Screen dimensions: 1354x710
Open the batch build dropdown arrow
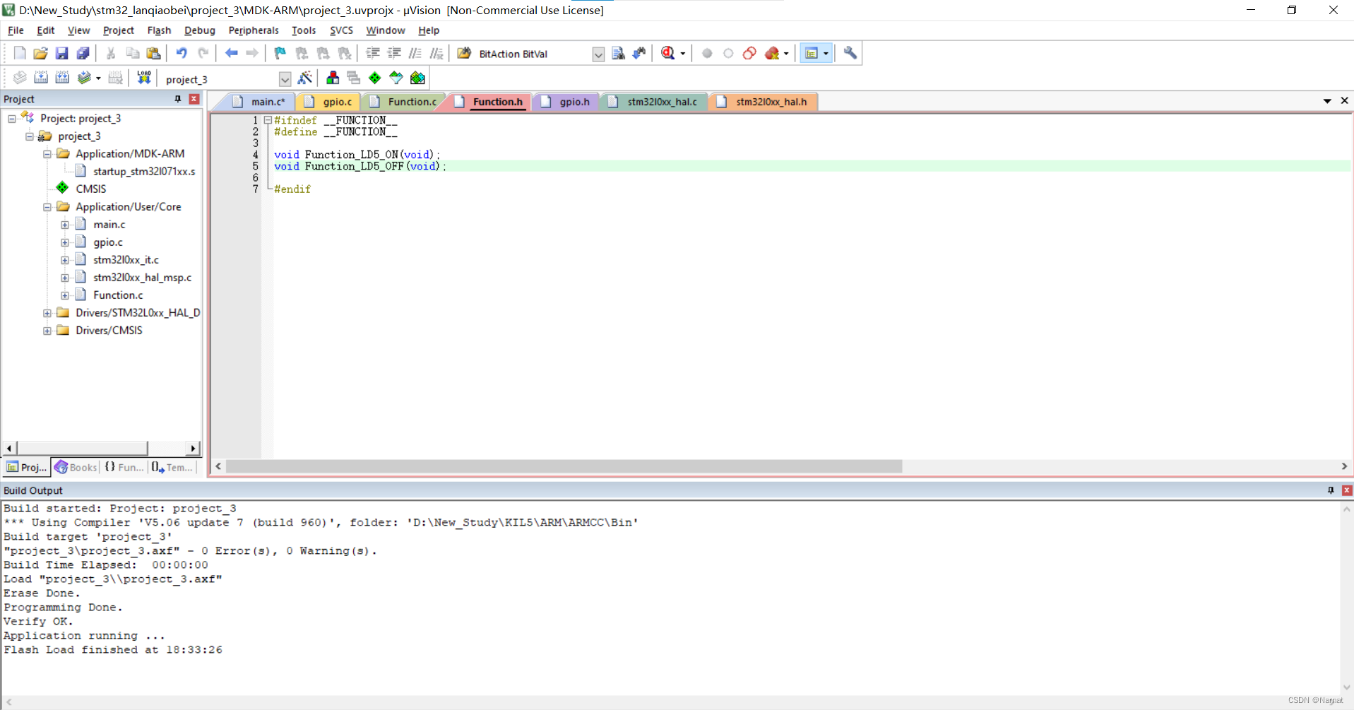[98, 78]
